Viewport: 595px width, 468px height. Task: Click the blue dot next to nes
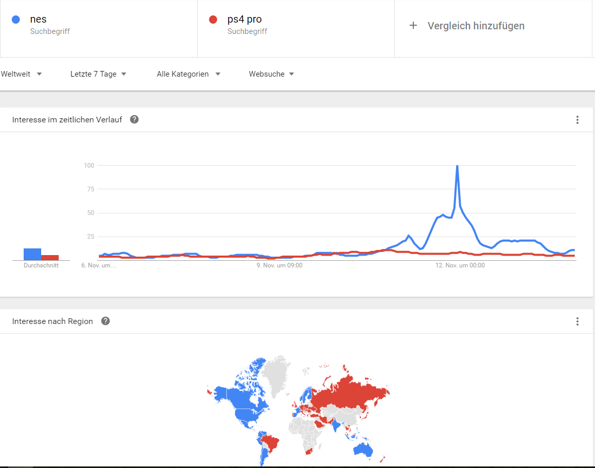click(x=16, y=20)
